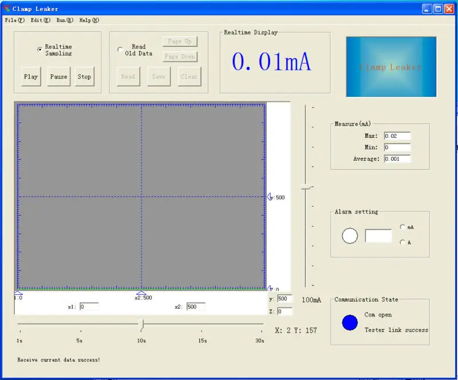This screenshot has width=458, height=380.
Task: Click the Pause button
Action: (x=59, y=77)
